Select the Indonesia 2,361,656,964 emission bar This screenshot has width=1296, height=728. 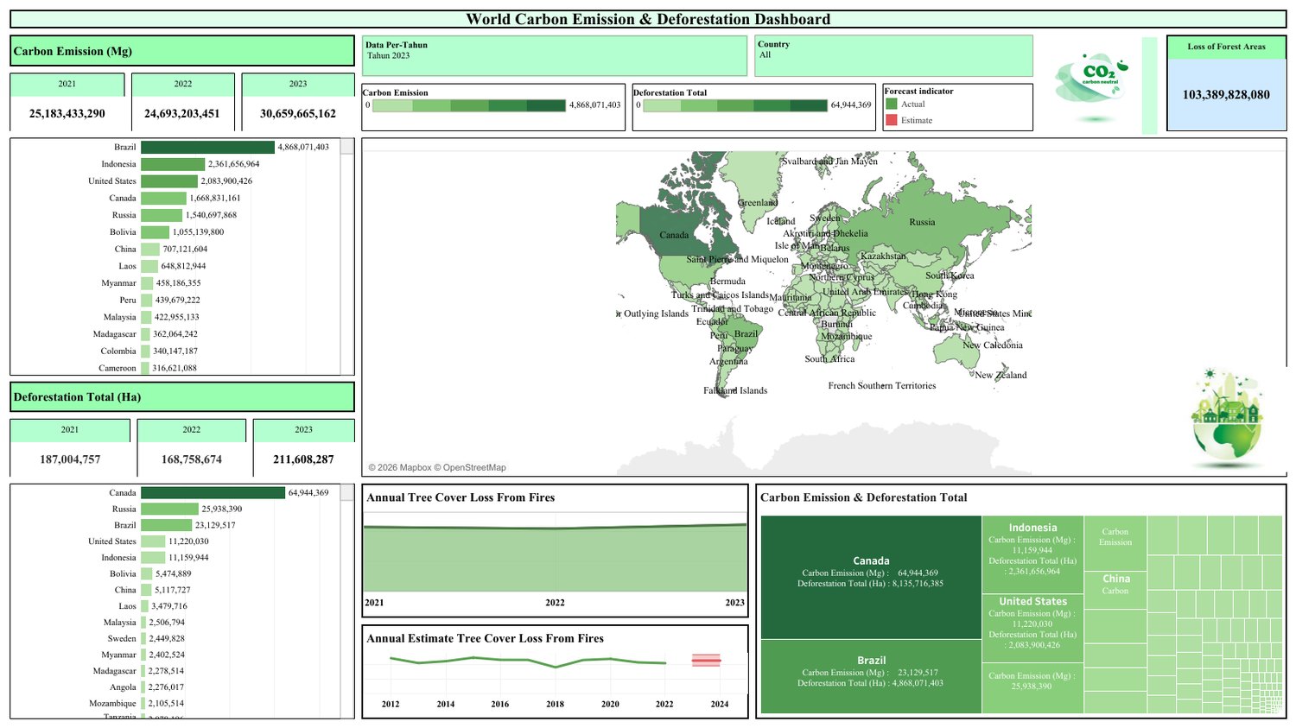pyautogui.click(x=173, y=164)
